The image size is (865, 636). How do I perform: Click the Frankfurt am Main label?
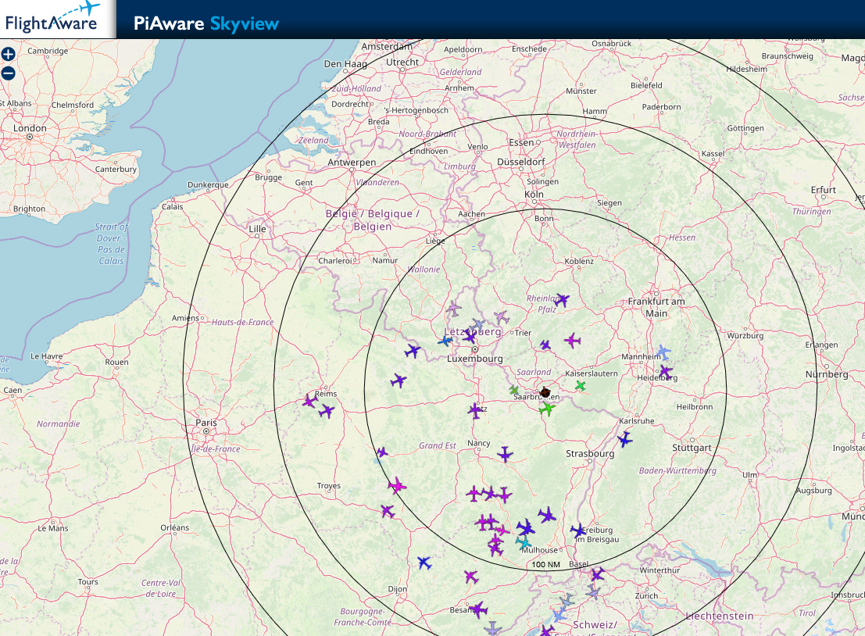point(656,307)
